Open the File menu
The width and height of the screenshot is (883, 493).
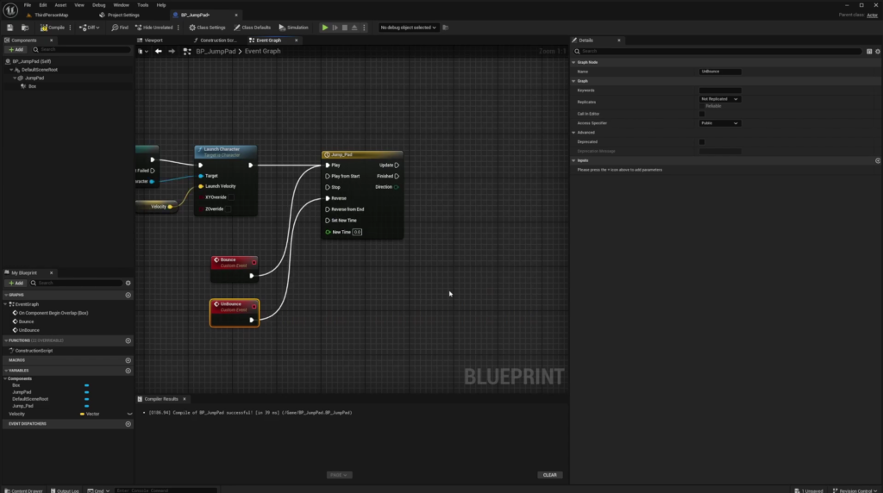(27, 5)
